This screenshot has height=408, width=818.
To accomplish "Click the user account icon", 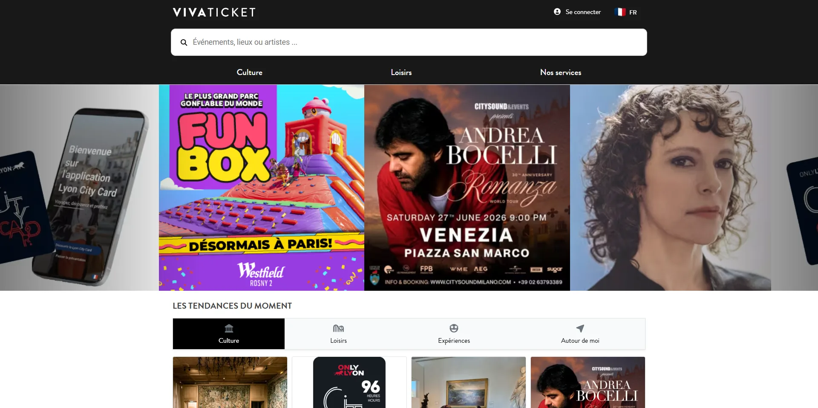I will coord(557,12).
